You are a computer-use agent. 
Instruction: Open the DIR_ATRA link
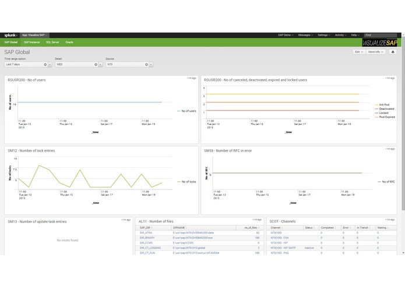click(x=146, y=233)
